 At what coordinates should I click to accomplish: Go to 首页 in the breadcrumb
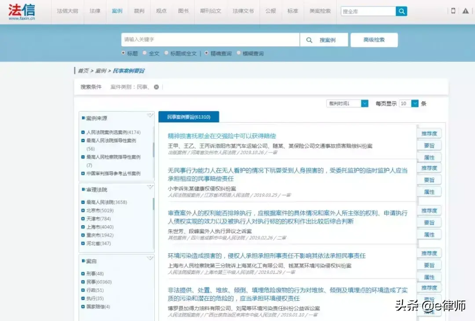83,71
